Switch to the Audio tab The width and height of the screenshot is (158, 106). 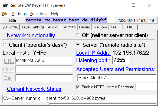coord(52,27)
